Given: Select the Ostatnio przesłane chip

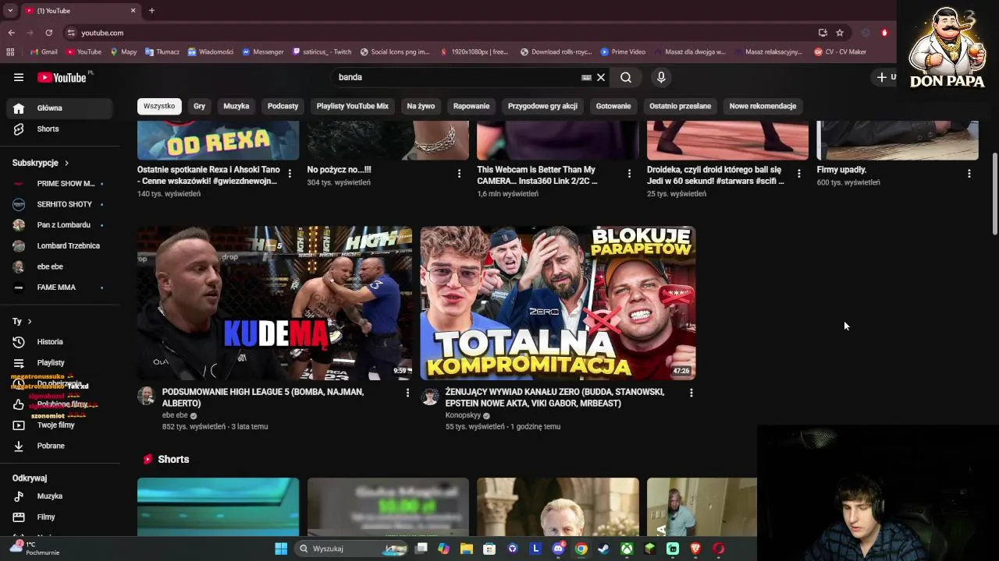Looking at the screenshot, I should tap(680, 106).
